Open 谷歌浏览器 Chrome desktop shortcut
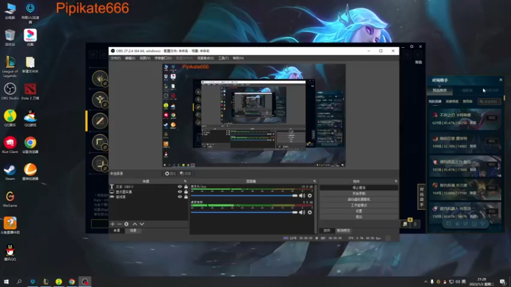The height and width of the screenshot is (287, 511). (x=30, y=145)
